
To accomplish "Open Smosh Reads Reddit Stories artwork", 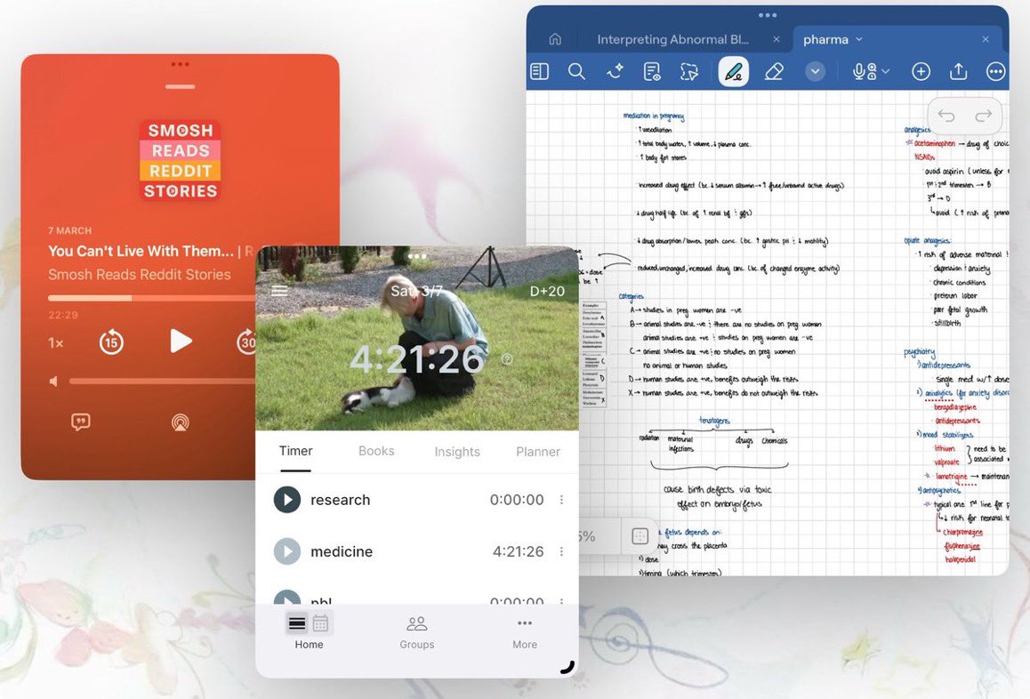I will (x=180, y=160).
